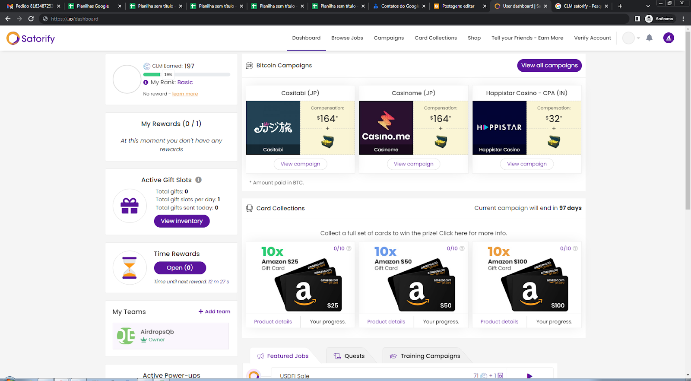This screenshot has width=691, height=381.
Task: Click the play arrow on USDFI Sale job
Action: click(529, 376)
